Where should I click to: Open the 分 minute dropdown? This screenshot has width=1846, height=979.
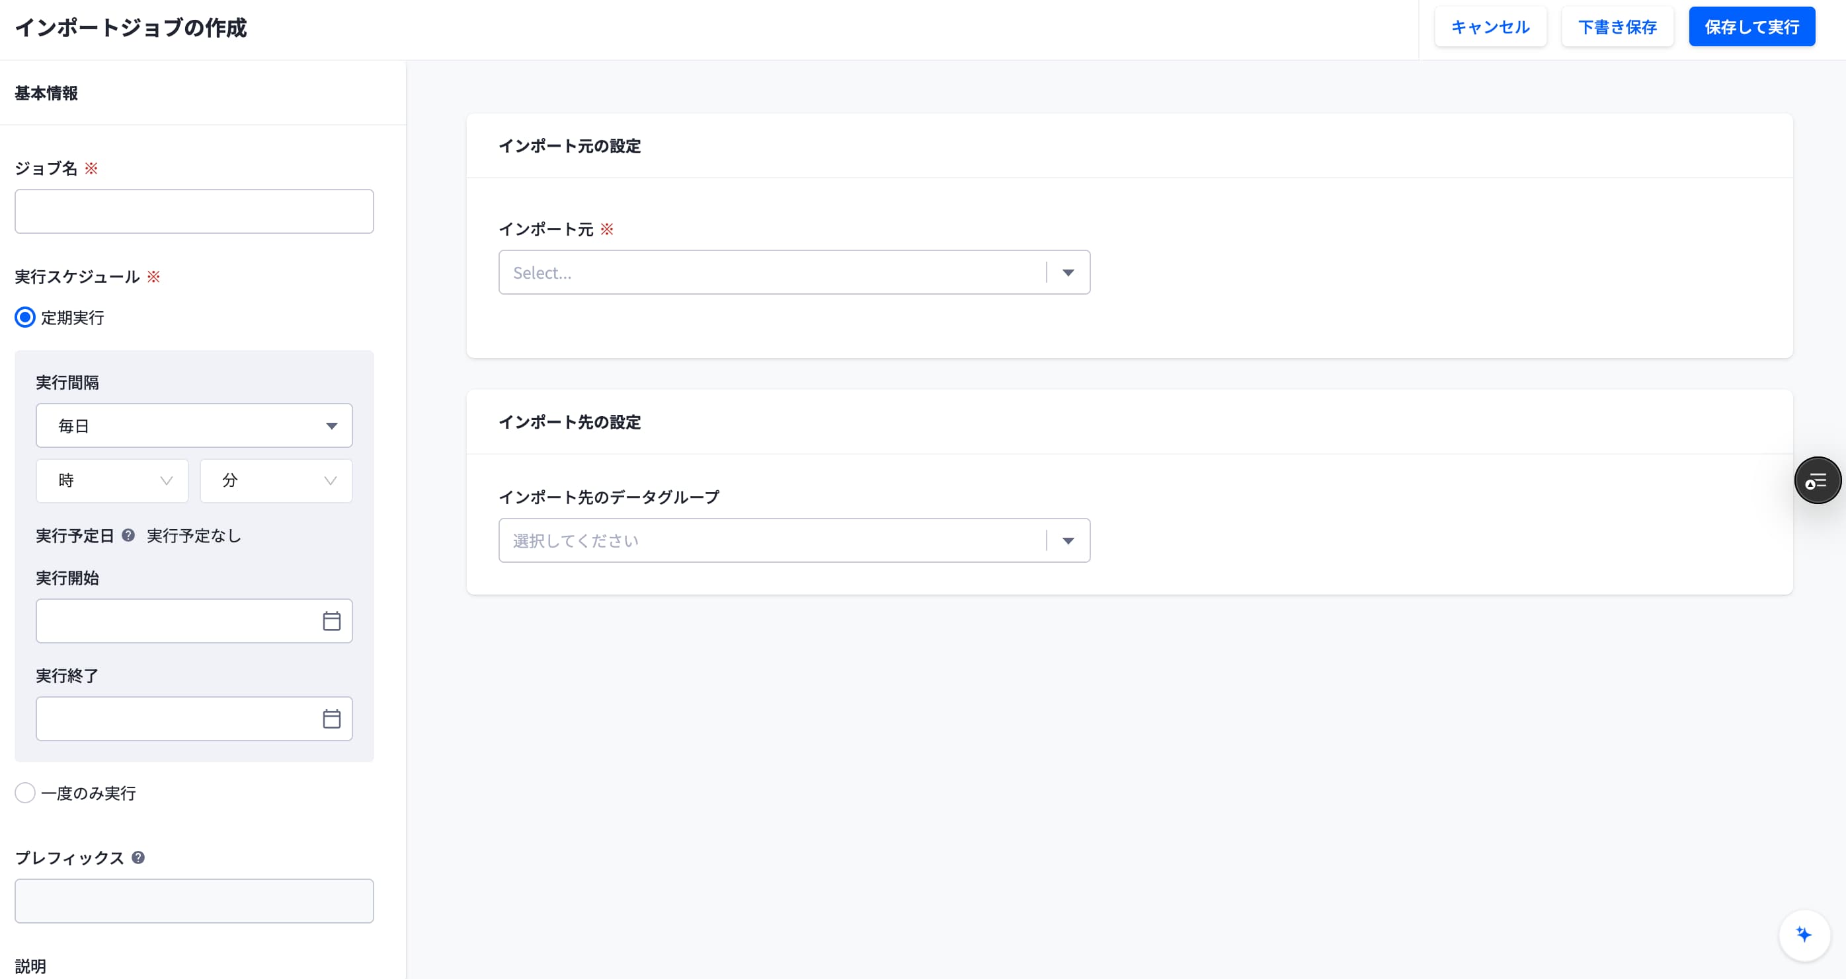pyautogui.click(x=276, y=480)
